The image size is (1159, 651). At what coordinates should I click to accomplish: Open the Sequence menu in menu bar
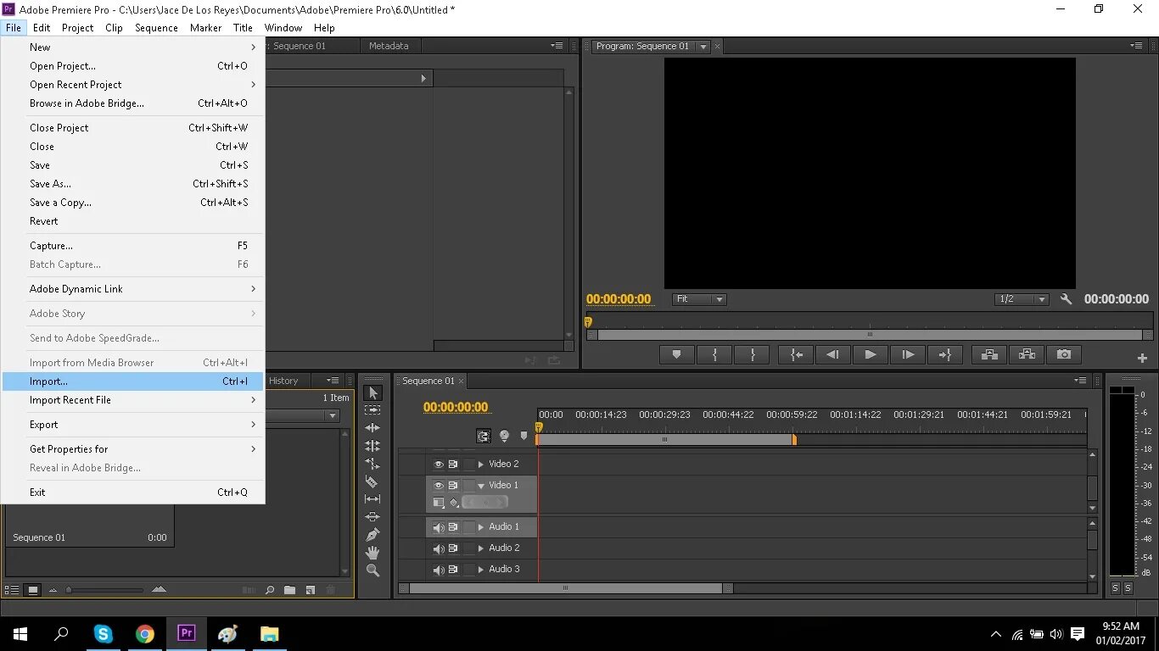pyautogui.click(x=156, y=28)
